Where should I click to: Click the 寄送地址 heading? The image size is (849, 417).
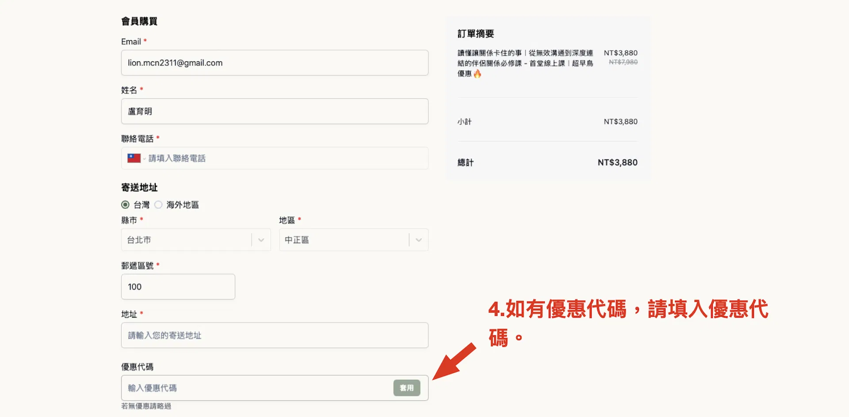tap(139, 187)
